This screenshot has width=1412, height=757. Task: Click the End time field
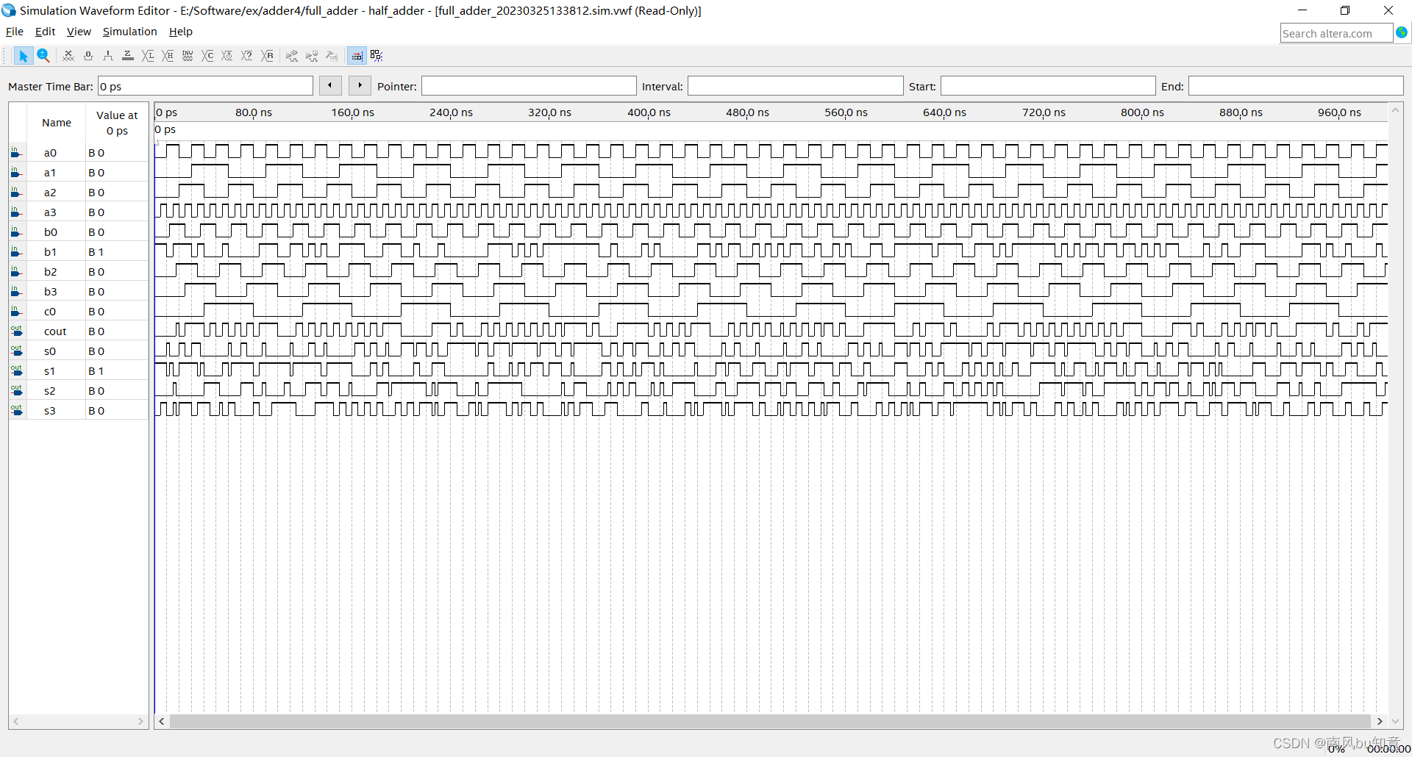click(x=1296, y=86)
